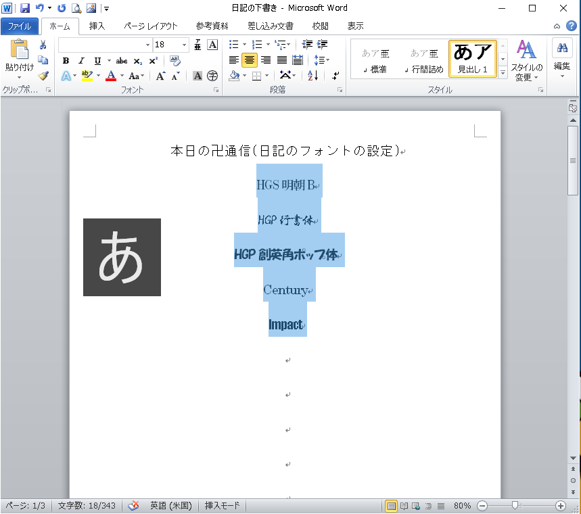Apply the 見出し 1 heading style
Viewport: 581px width, 514px height.
point(473,58)
